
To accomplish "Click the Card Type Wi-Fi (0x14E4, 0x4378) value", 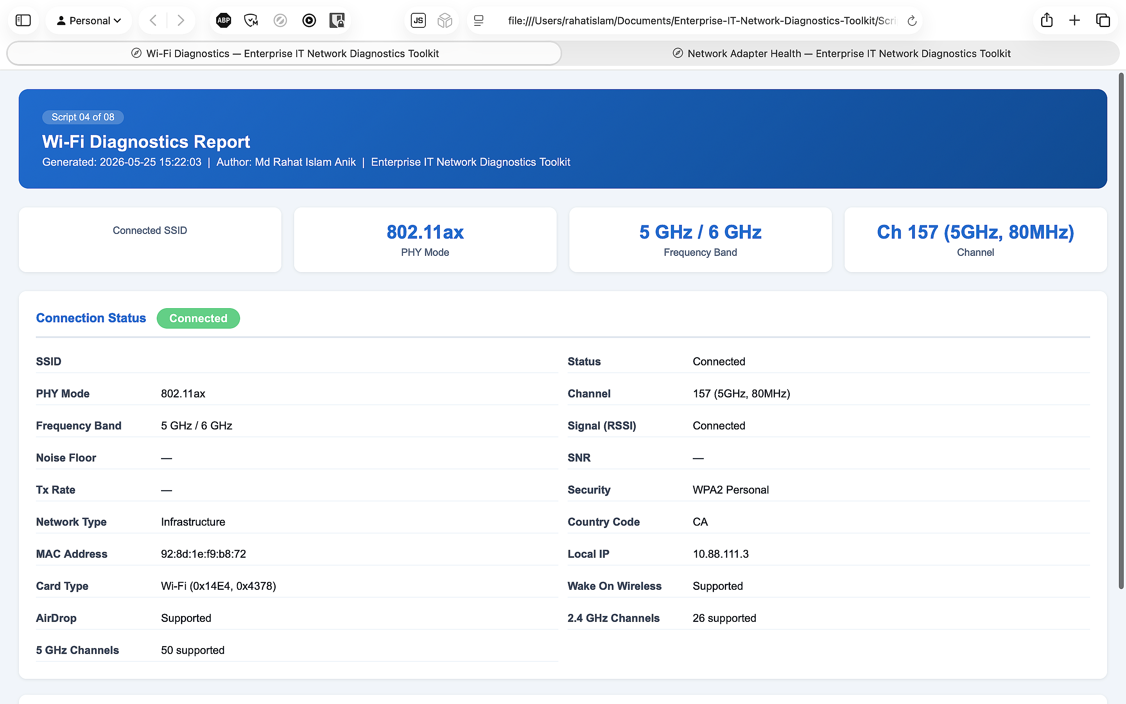I will [x=219, y=586].
